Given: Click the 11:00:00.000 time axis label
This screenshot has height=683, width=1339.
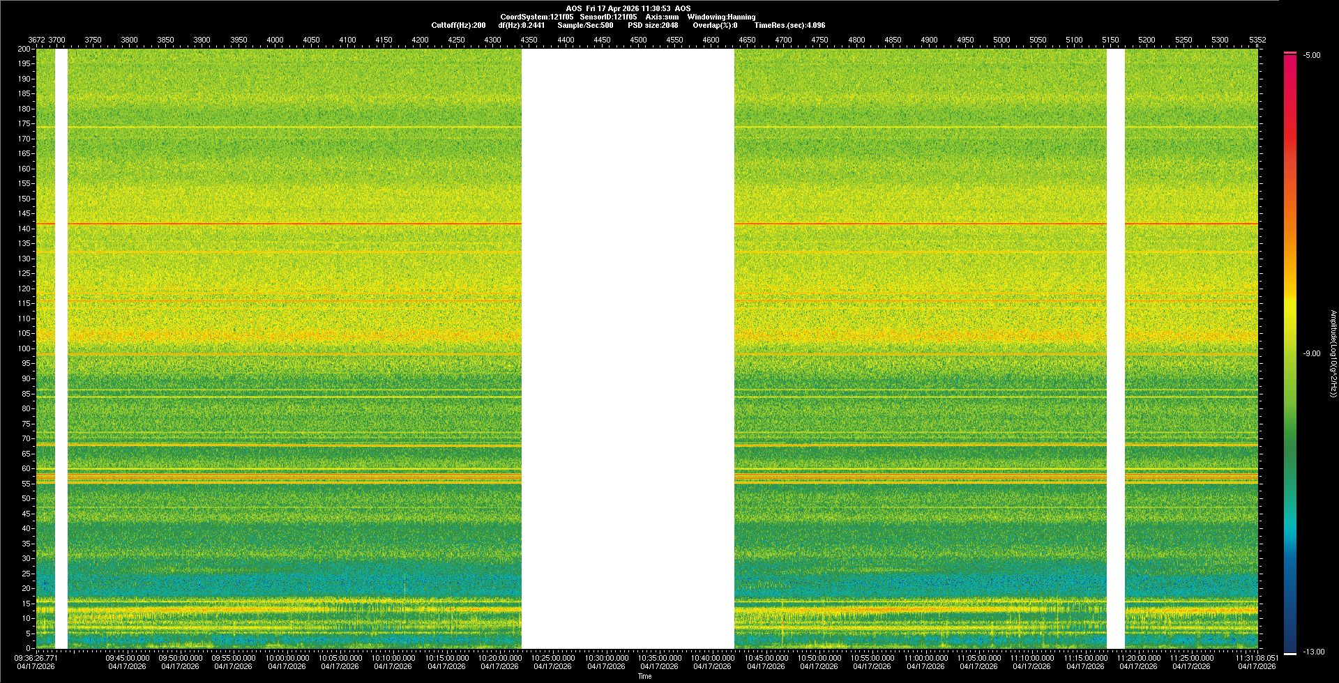Looking at the screenshot, I should point(925,657).
